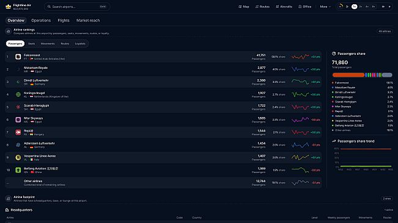This screenshot has width=398, height=223.
Task: Open the Map view
Action: pyautogui.click(x=244, y=7)
